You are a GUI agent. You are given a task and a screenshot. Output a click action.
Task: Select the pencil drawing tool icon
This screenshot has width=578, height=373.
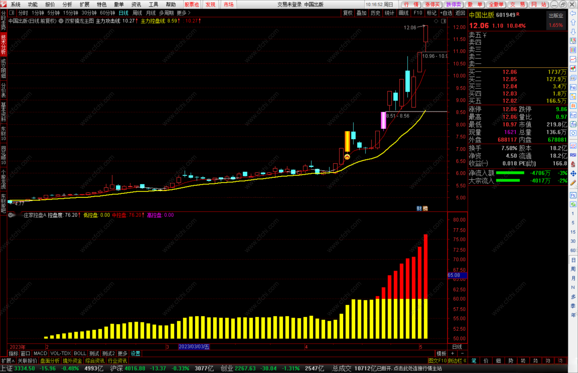coord(573,183)
